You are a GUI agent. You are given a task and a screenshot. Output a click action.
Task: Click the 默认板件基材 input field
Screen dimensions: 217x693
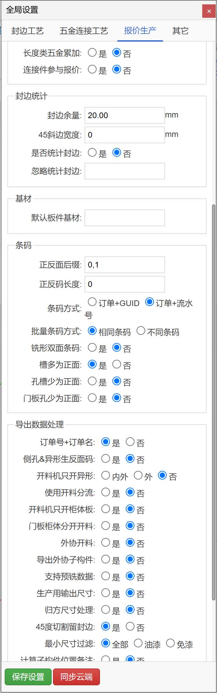point(124,218)
